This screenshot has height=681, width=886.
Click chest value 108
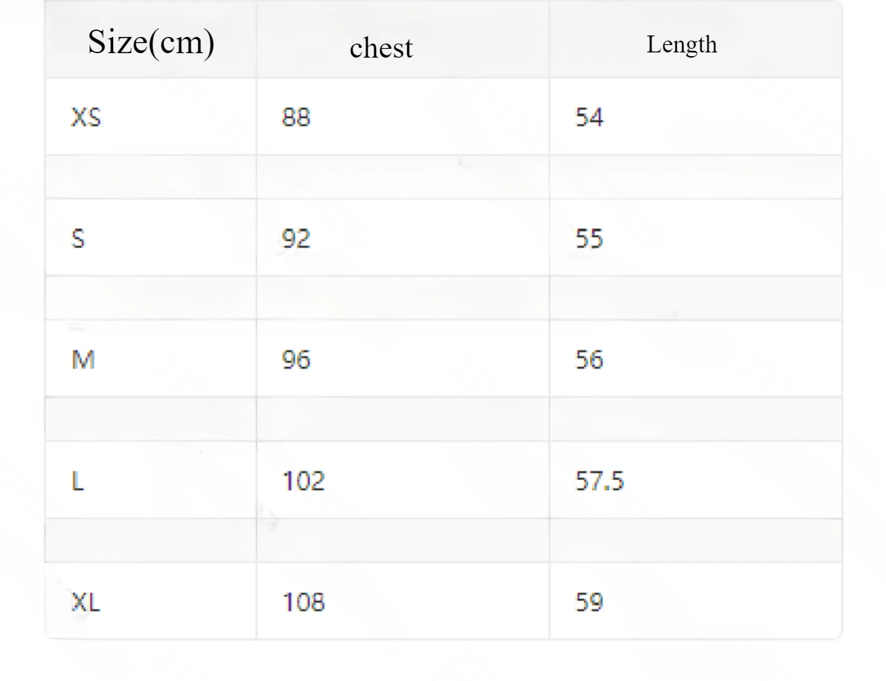[304, 602]
